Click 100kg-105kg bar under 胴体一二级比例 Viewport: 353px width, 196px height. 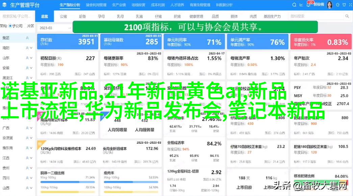pos(68,192)
